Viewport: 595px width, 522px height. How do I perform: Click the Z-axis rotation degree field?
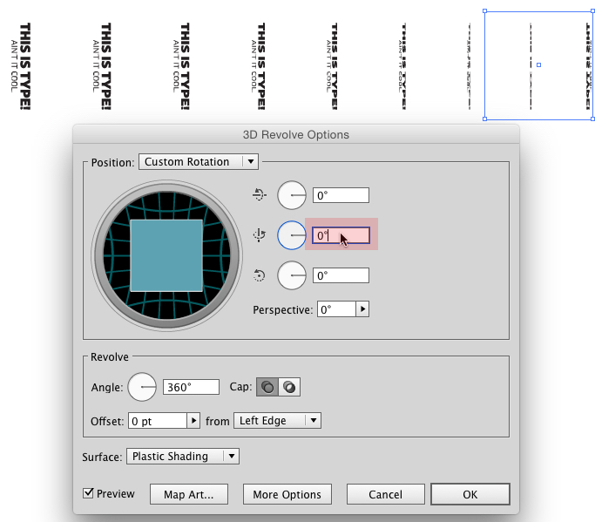point(341,275)
